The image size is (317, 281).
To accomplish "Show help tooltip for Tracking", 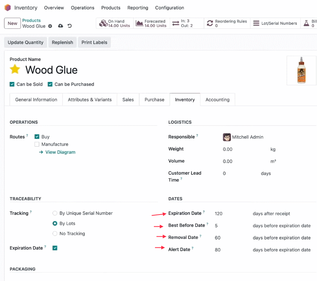I will [x=31, y=212].
